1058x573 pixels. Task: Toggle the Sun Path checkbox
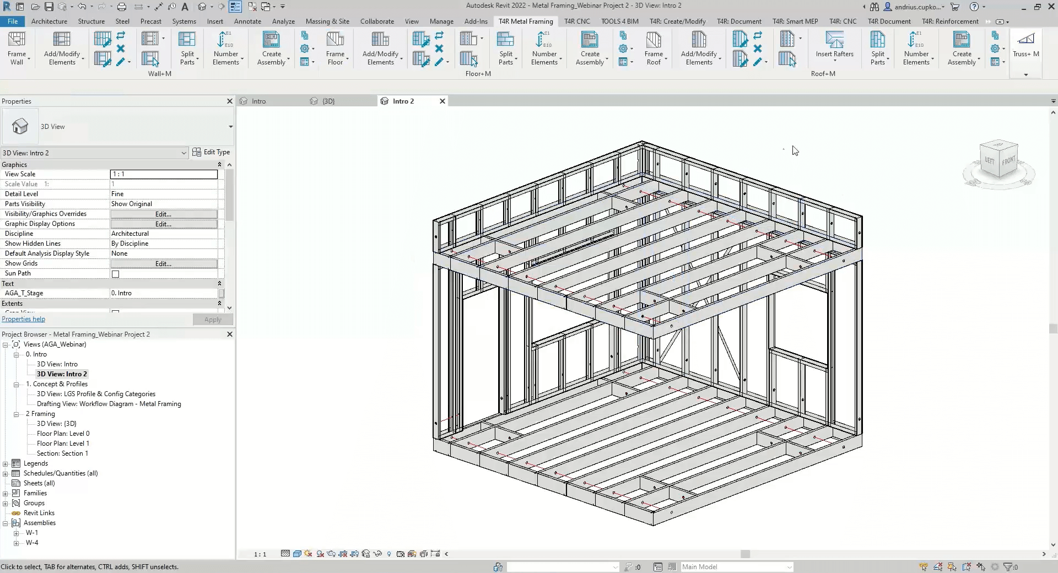pyautogui.click(x=116, y=274)
